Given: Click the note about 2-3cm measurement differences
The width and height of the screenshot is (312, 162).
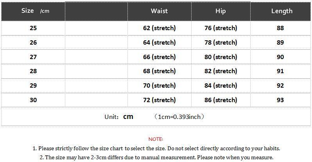Looking at the screenshot, I should (x=156, y=157).
